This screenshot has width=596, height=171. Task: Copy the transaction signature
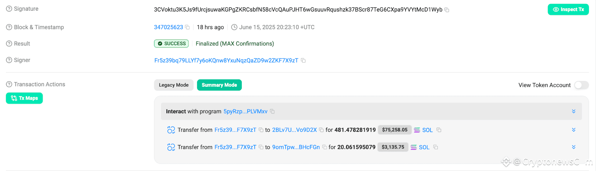447,10
